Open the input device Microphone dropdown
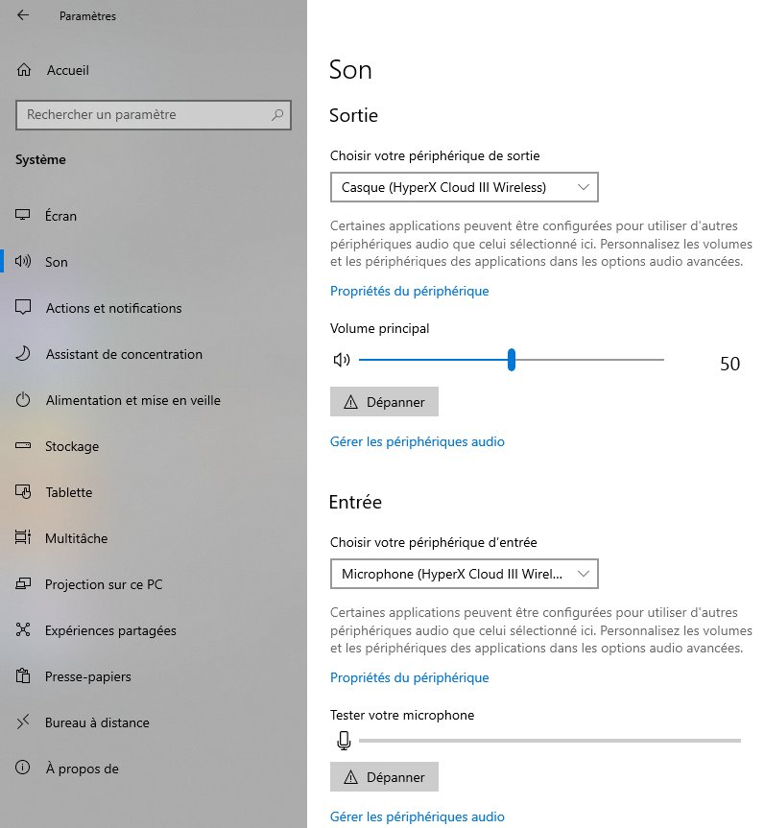 (464, 575)
